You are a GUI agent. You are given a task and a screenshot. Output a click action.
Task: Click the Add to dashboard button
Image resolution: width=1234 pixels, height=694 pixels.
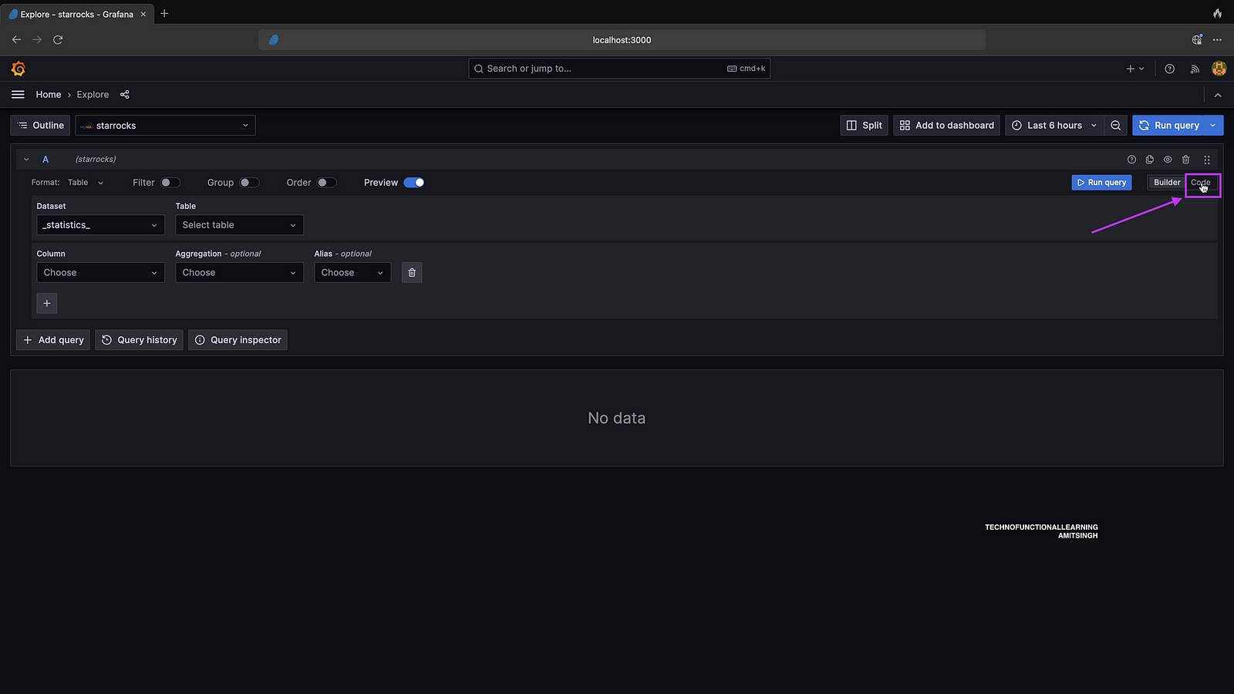pos(946,126)
